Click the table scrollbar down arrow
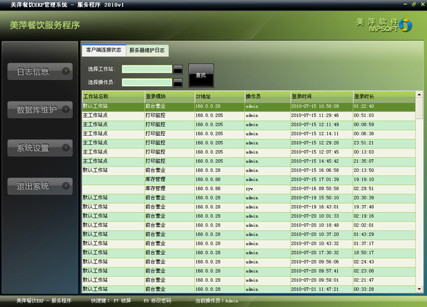427x307 pixels. (419, 289)
